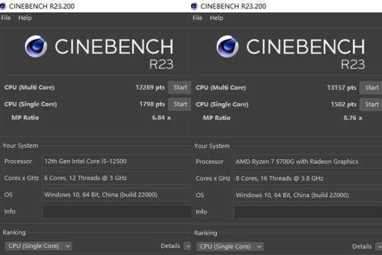This screenshot has height=255, width=382.
Task: Click Cinebench sphere logo in left window
Action: click(x=36, y=47)
